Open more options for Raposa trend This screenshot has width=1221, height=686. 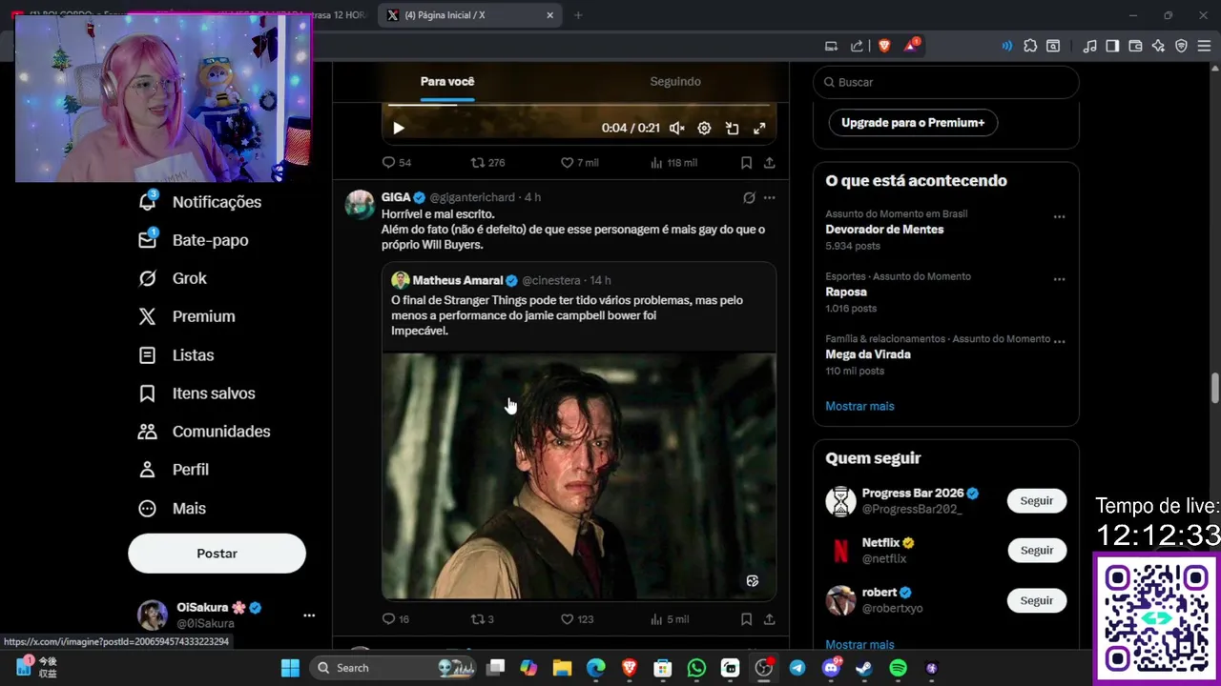point(1059,280)
